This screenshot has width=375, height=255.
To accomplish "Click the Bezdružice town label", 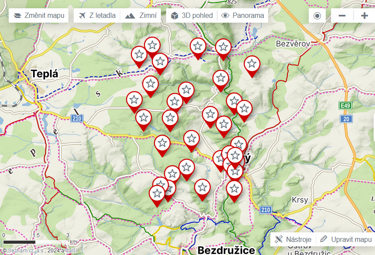I will point(226,250).
